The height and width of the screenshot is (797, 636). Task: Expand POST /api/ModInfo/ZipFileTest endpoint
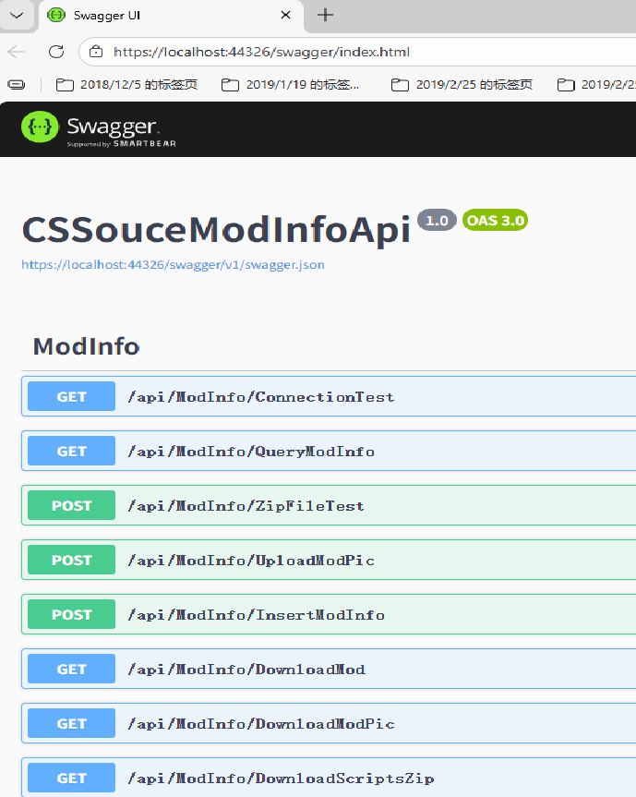pos(246,506)
